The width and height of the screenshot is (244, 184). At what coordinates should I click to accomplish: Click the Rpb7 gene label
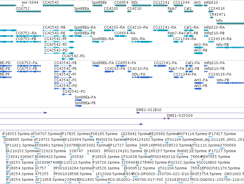click(172, 8)
